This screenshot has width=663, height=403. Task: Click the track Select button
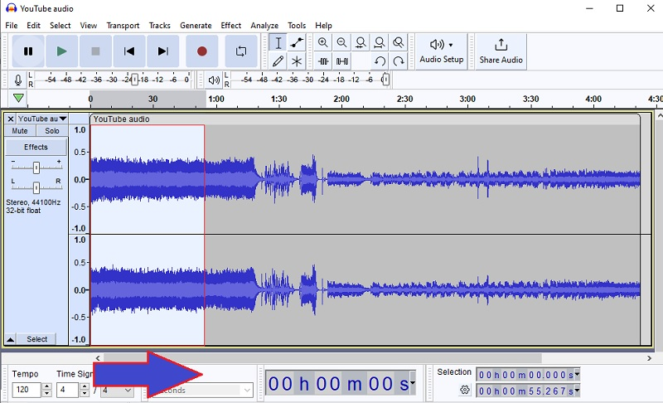point(37,339)
